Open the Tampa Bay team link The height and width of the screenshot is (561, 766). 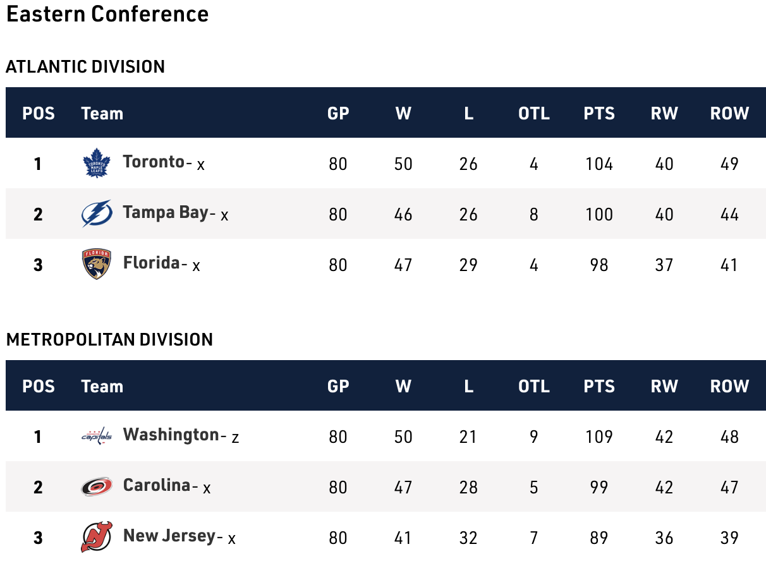coord(166,212)
